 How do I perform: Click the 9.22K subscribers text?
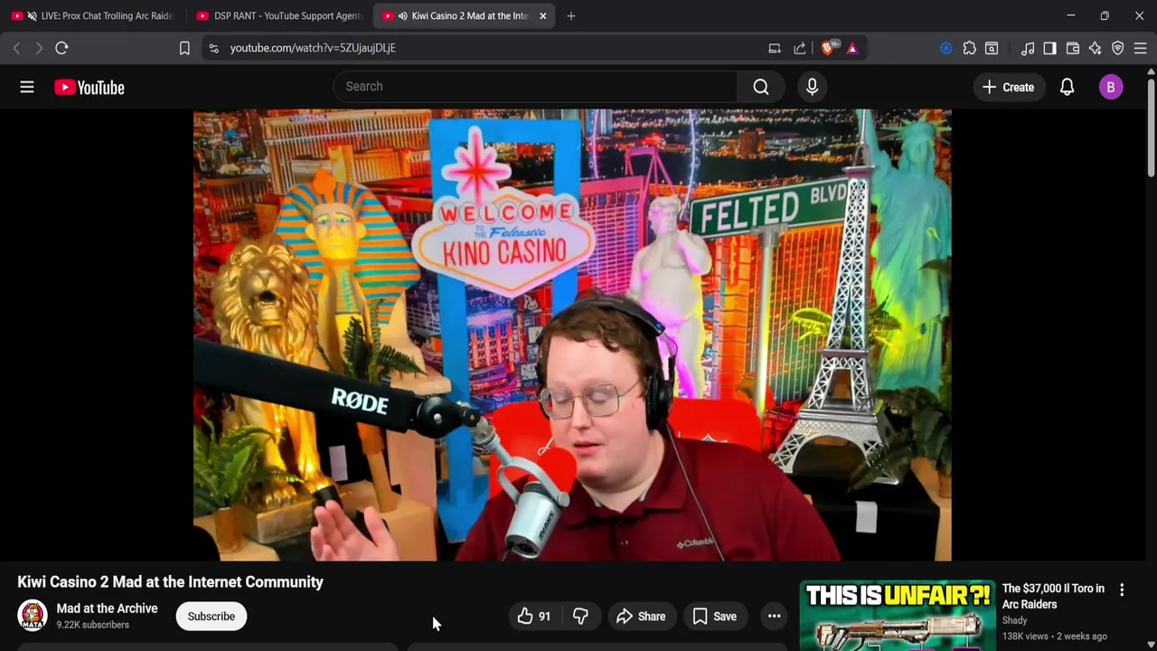coord(92,625)
